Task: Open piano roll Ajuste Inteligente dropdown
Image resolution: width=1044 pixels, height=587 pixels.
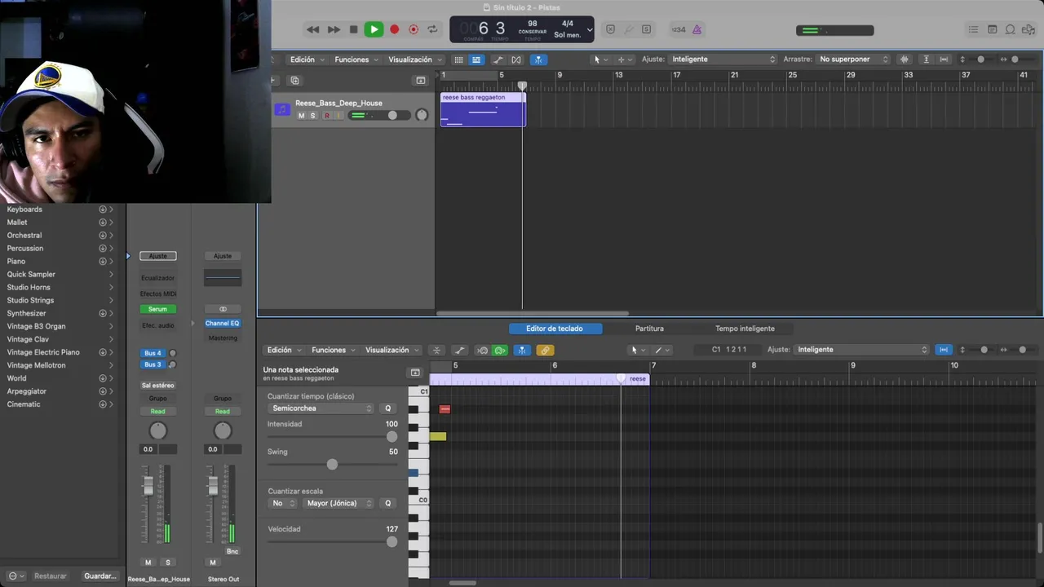Action: [862, 350]
